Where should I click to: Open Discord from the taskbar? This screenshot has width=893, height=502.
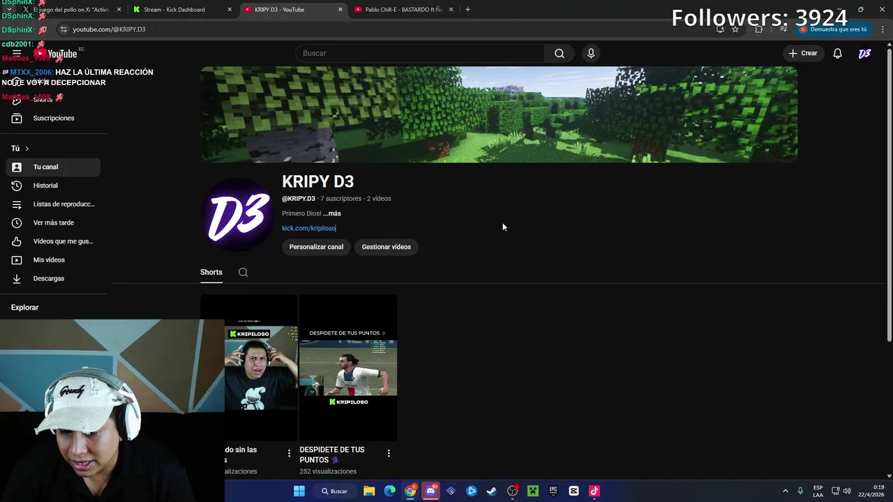(x=430, y=491)
